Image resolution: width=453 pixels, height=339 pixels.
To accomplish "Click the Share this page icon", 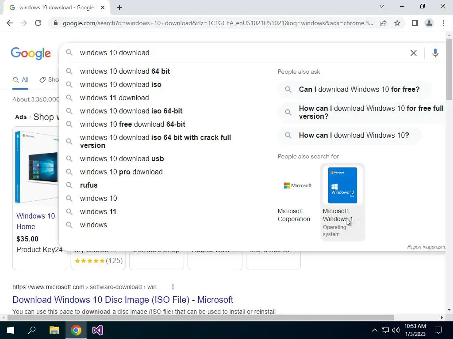I will tap(383, 23).
